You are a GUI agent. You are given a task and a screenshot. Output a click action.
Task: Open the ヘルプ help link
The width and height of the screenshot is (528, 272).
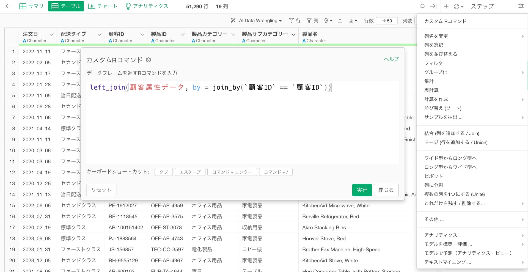click(x=391, y=59)
